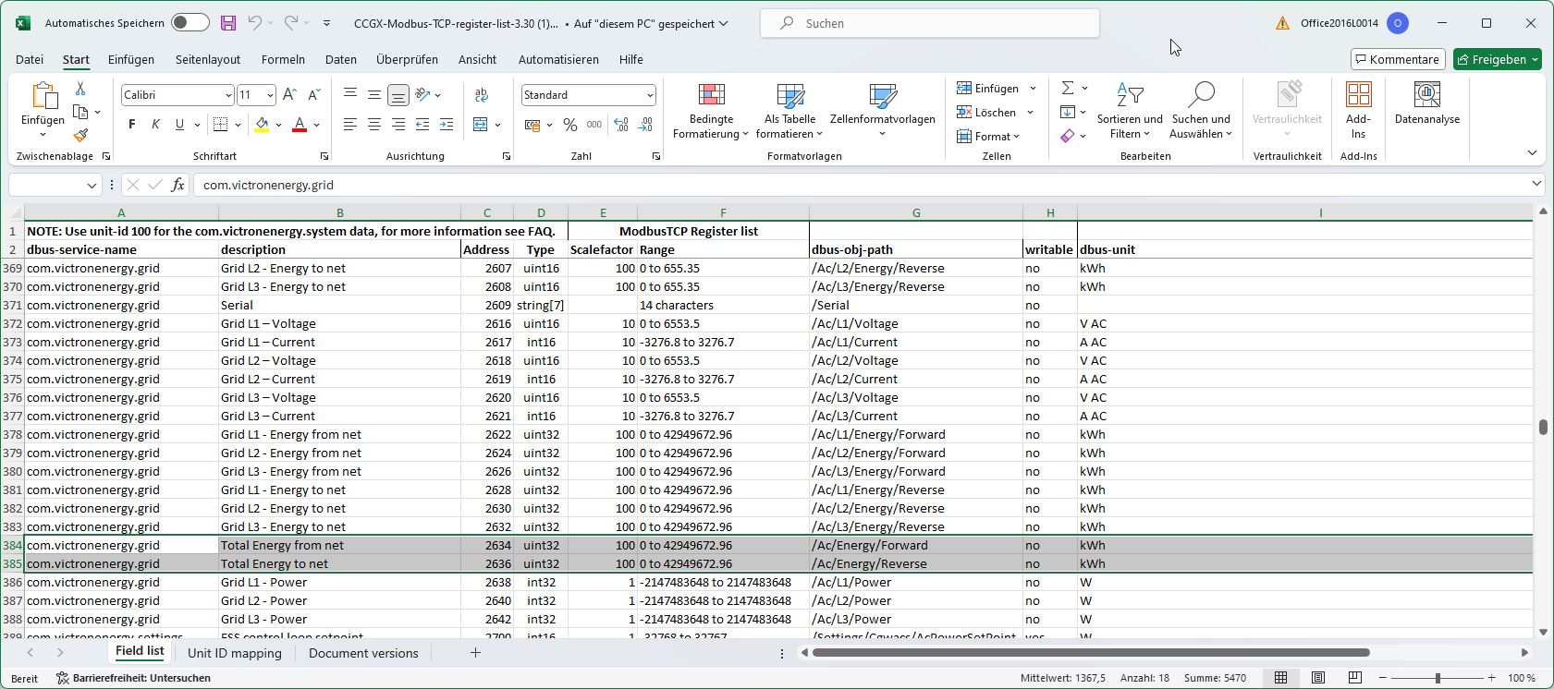Add a new sheet with plus button
This screenshot has height=689, width=1554.
click(x=475, y=653)
